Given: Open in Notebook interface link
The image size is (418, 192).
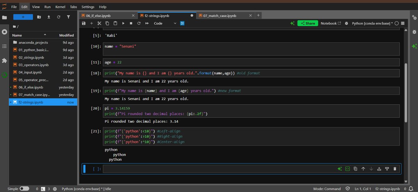Looking at the screenshot, I should (331, 23).
